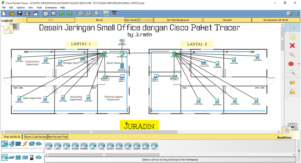Viewport: 301px width, 163px height.
Task: Pick the 1841 router model
Action: [128, 146]
